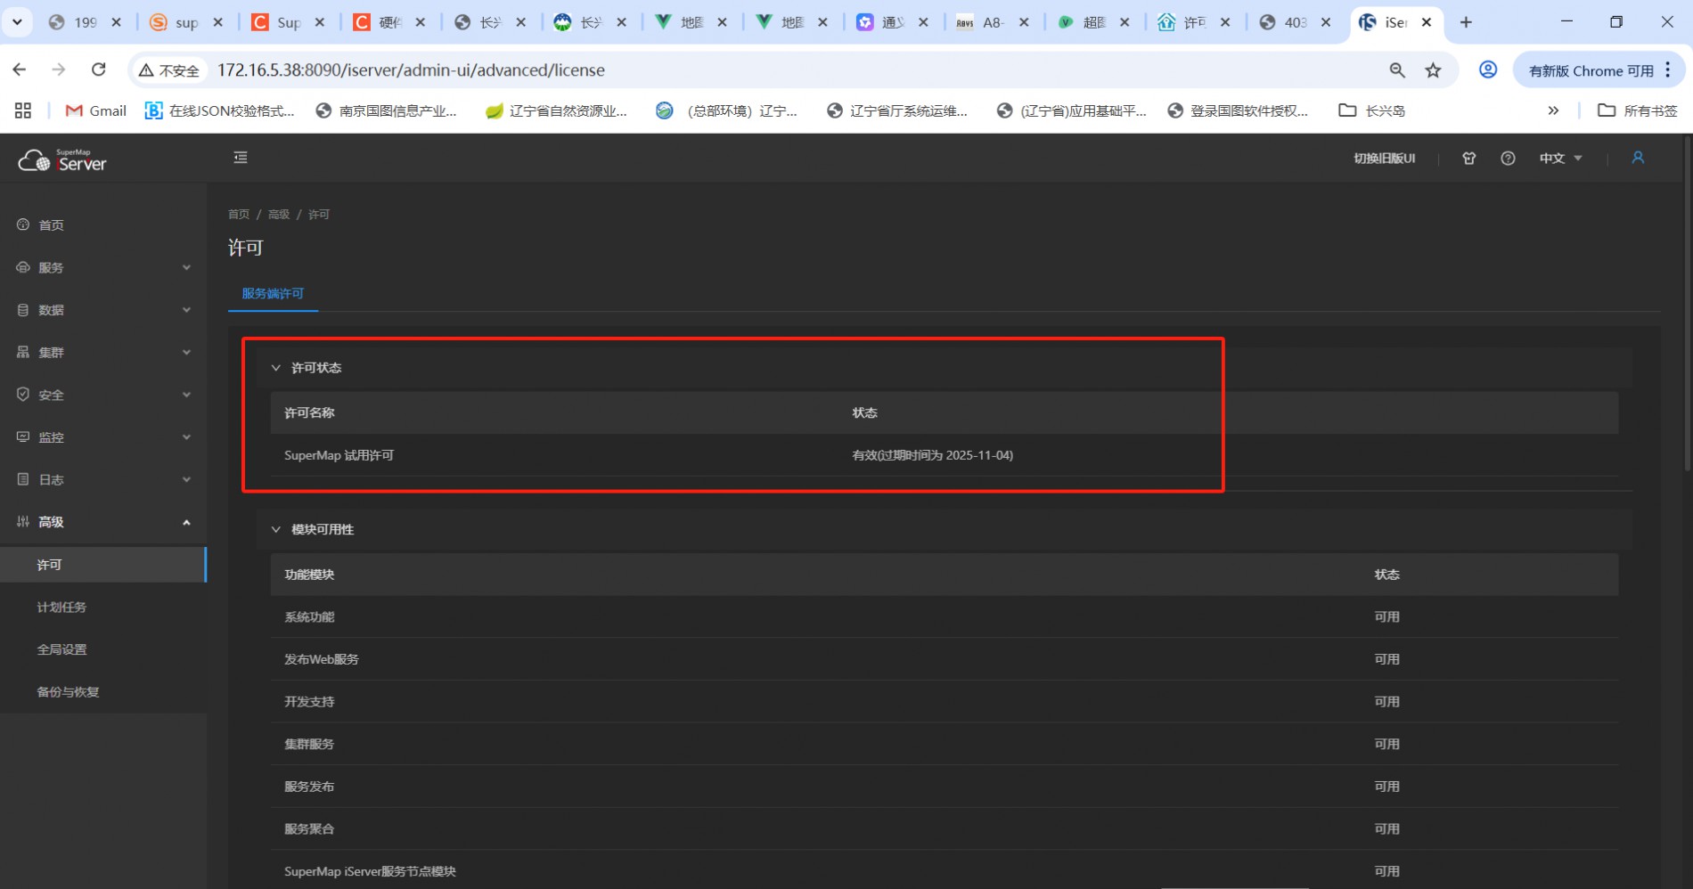Collapse the 高级 sidebar menu chevron
Viewport: 1693px width, 889px height.
186,522
